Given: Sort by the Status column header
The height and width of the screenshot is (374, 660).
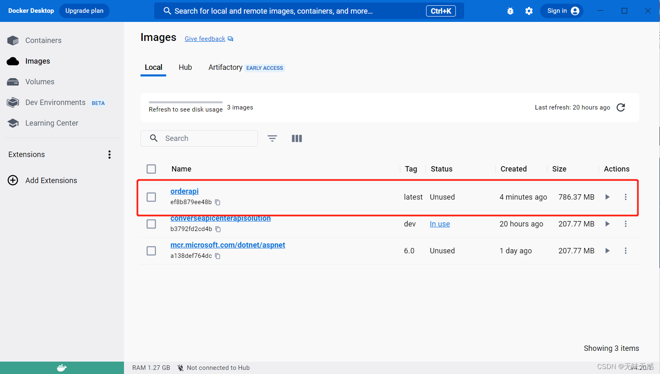Looking at the screenshot, I should click(441, 169).
